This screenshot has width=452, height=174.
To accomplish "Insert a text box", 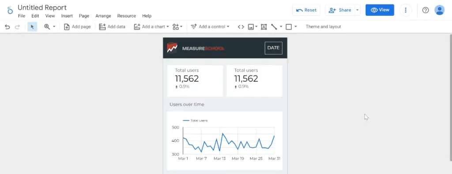I will coord(264,27).
